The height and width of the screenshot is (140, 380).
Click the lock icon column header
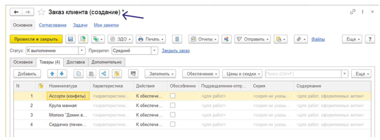click(x=41, y=86)
